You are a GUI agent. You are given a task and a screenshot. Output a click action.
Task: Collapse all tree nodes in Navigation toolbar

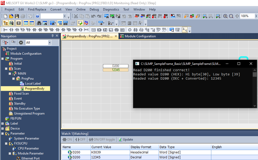pos(13,42)
